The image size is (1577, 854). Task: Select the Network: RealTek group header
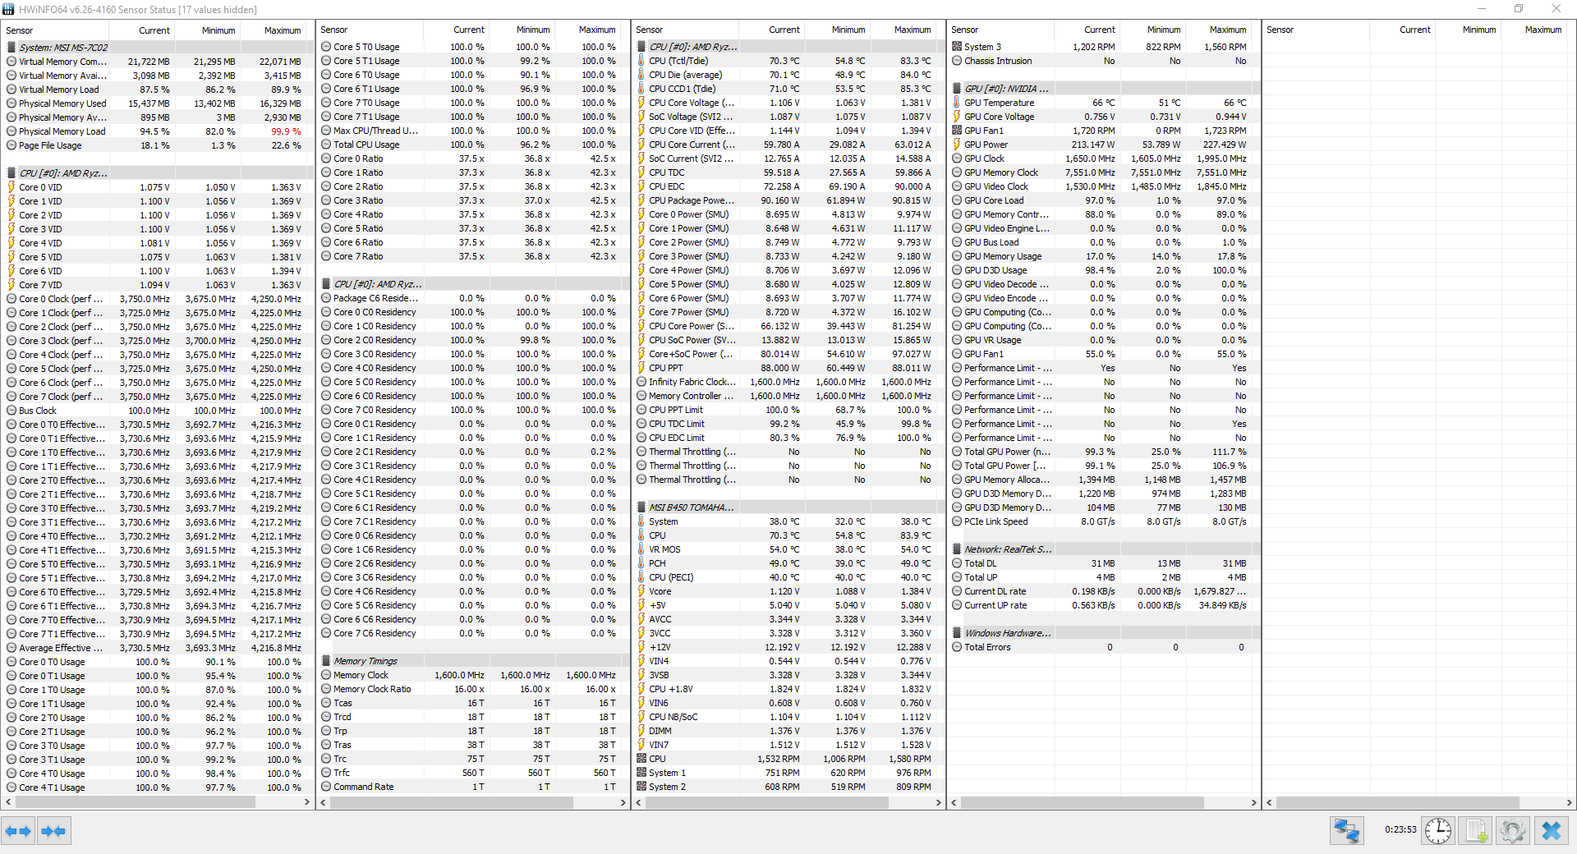pyautogui.click(x=1103, y=549)
